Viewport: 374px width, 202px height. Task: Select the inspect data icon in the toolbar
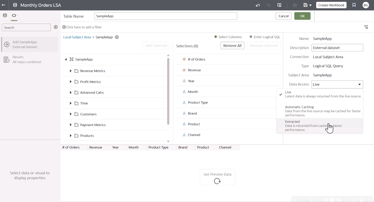tap(279, 5)
